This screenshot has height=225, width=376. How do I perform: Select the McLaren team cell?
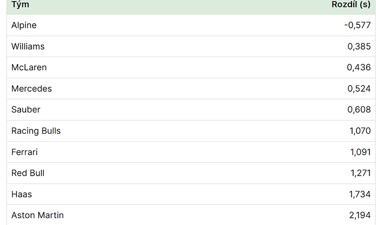tap(29, 67)
